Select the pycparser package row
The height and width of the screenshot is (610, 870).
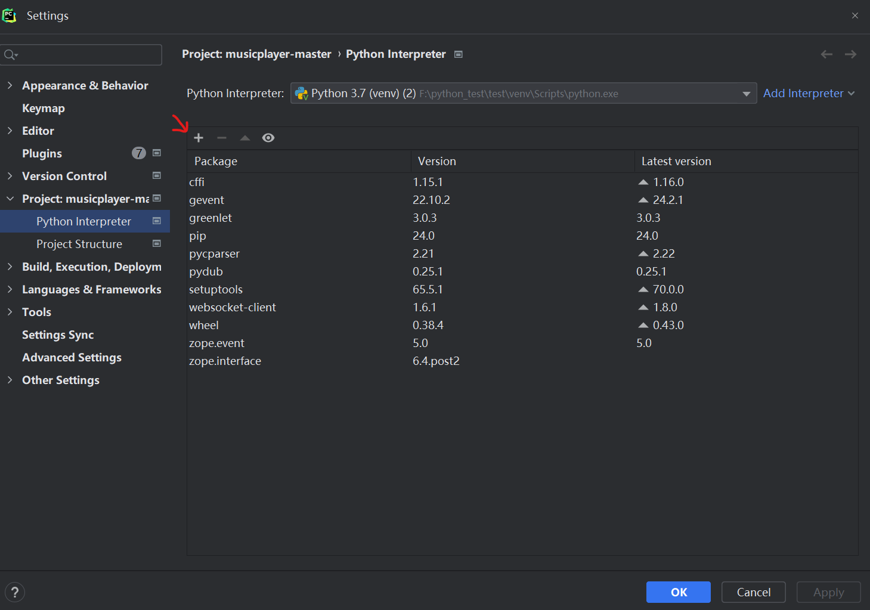[x=522, y=253]
